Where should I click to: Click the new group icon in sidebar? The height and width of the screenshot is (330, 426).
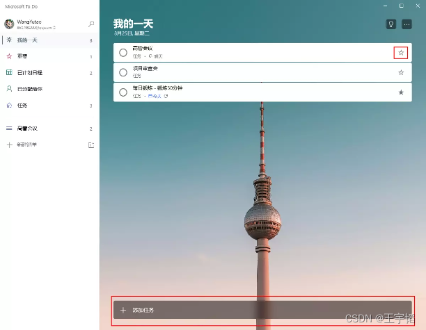pyautogui.click(x=91, y=145)
